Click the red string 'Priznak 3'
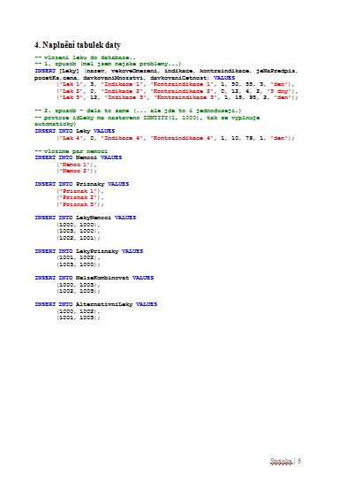Image resolution: width=340 pixels, height=490 pixels. click(78, 204)
